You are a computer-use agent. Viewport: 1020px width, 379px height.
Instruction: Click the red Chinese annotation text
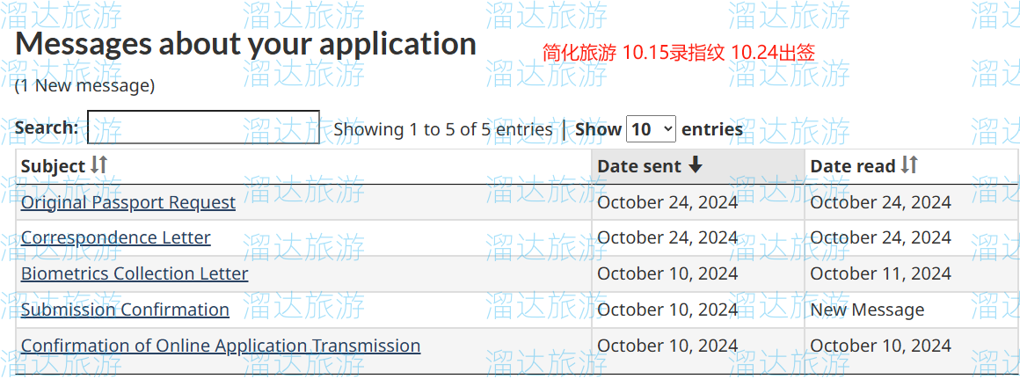pyautogui.click(x=679, y=53)
